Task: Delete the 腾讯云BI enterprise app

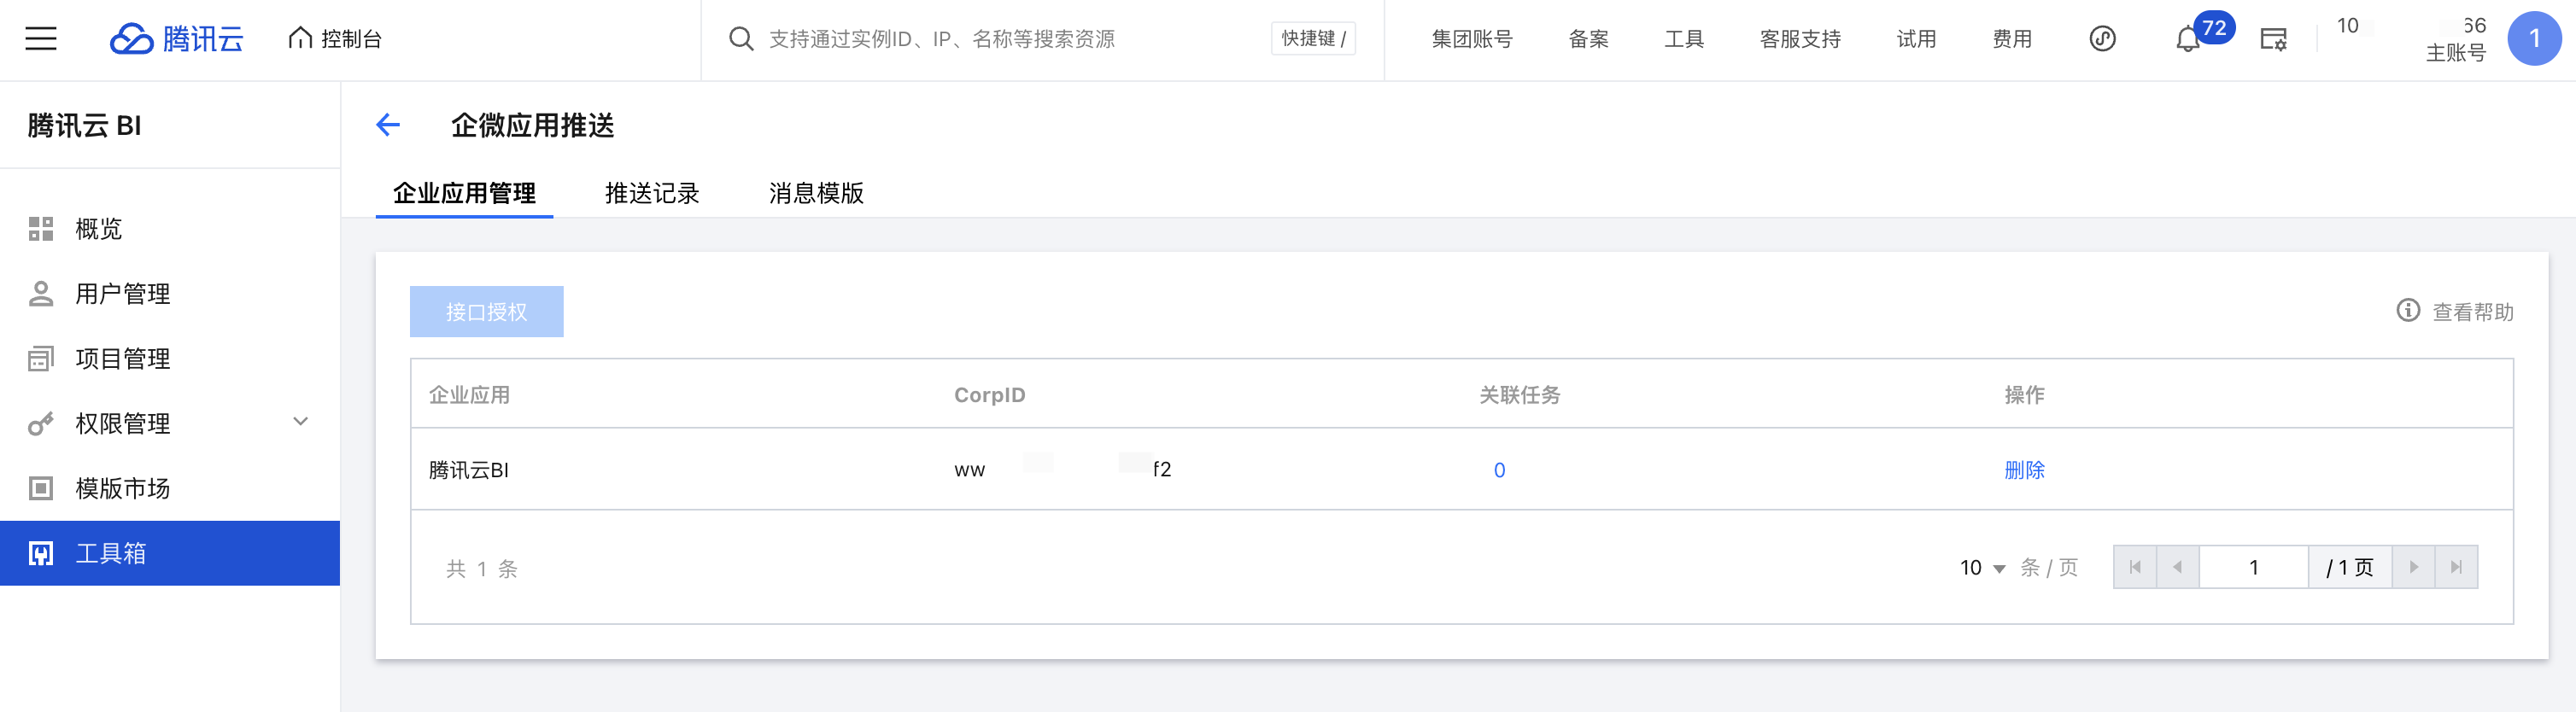Action: pos(2025,470)
